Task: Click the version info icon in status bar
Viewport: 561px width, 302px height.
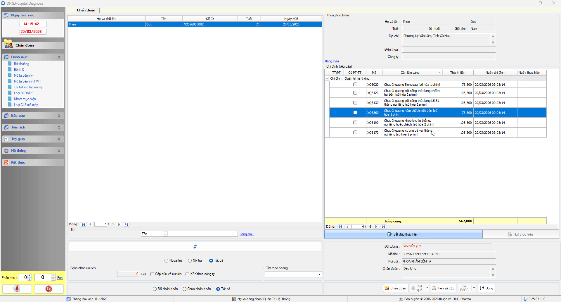Action: 525,299
